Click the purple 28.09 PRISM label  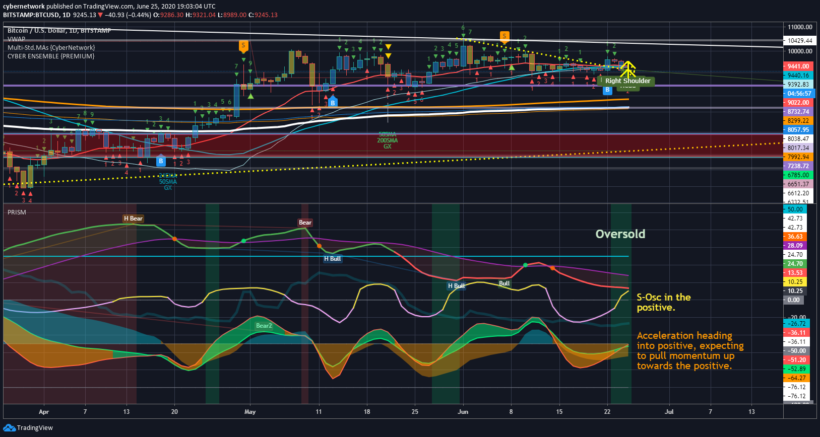(795, 245)
